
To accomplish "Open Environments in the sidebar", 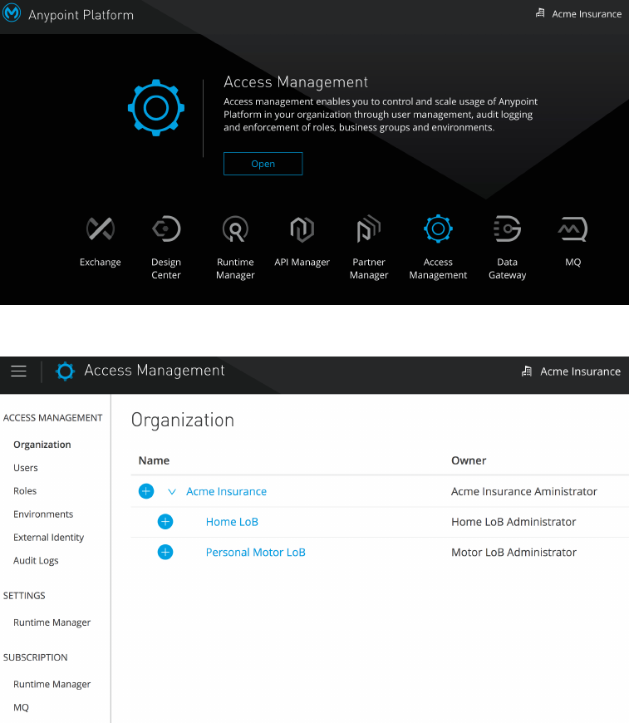I will (43, 514).
